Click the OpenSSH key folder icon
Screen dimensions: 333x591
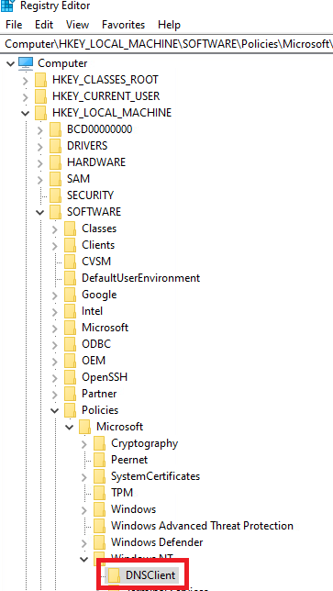click(x=70, y=377)
